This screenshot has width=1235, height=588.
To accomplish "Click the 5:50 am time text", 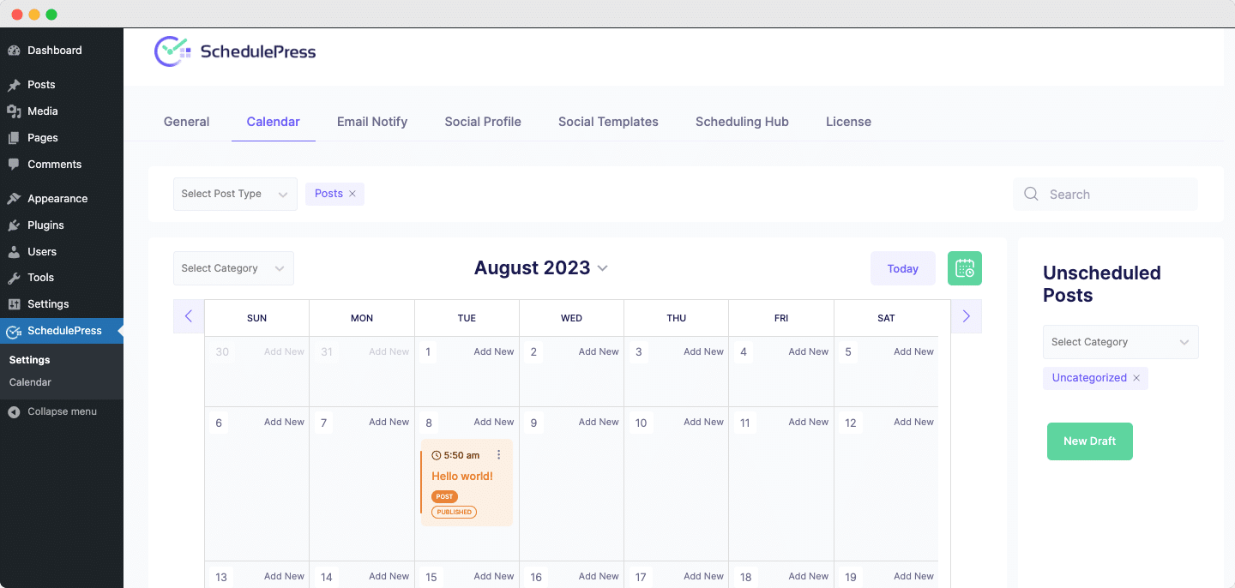I will (461, 455).
